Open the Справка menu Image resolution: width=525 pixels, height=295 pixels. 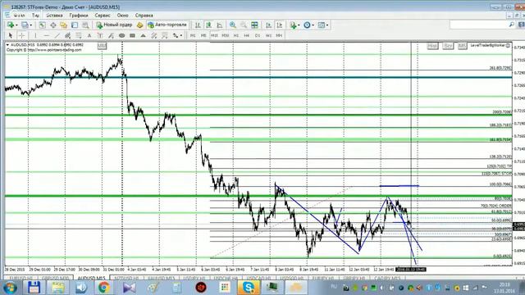pos(144,16)
